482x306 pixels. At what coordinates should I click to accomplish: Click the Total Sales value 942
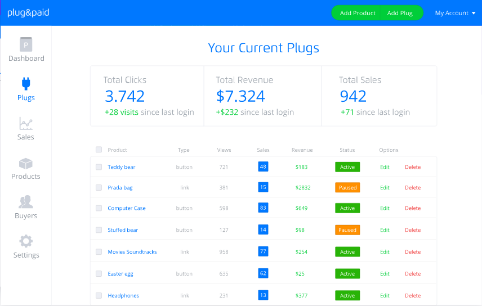point(353,96)
